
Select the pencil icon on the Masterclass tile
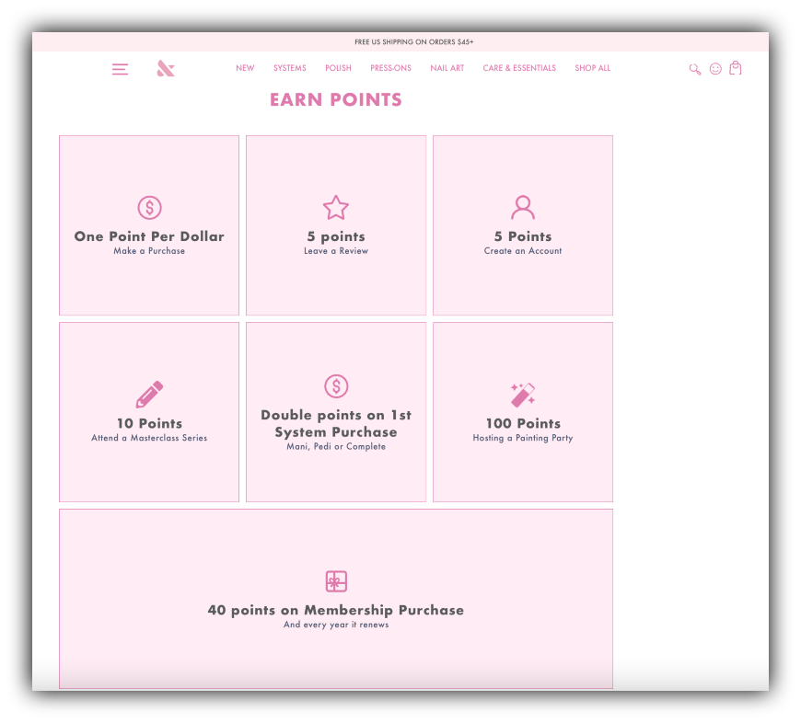(148, 395)
